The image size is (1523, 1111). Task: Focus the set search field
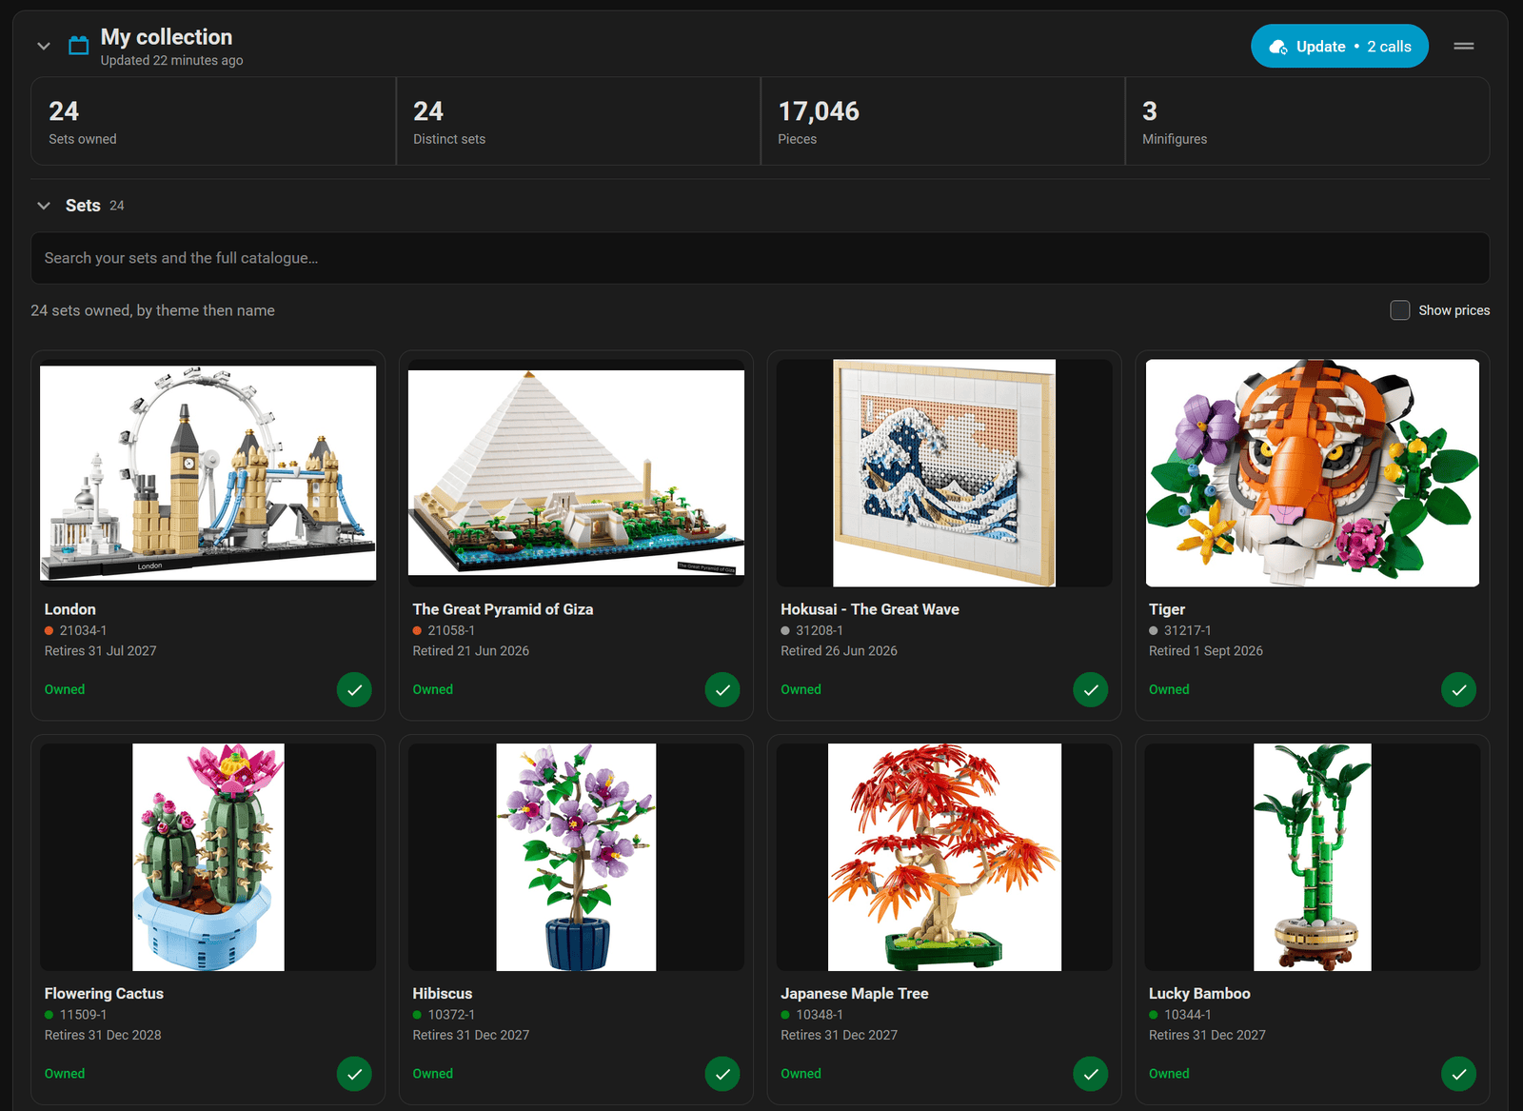tap(760, 258)
